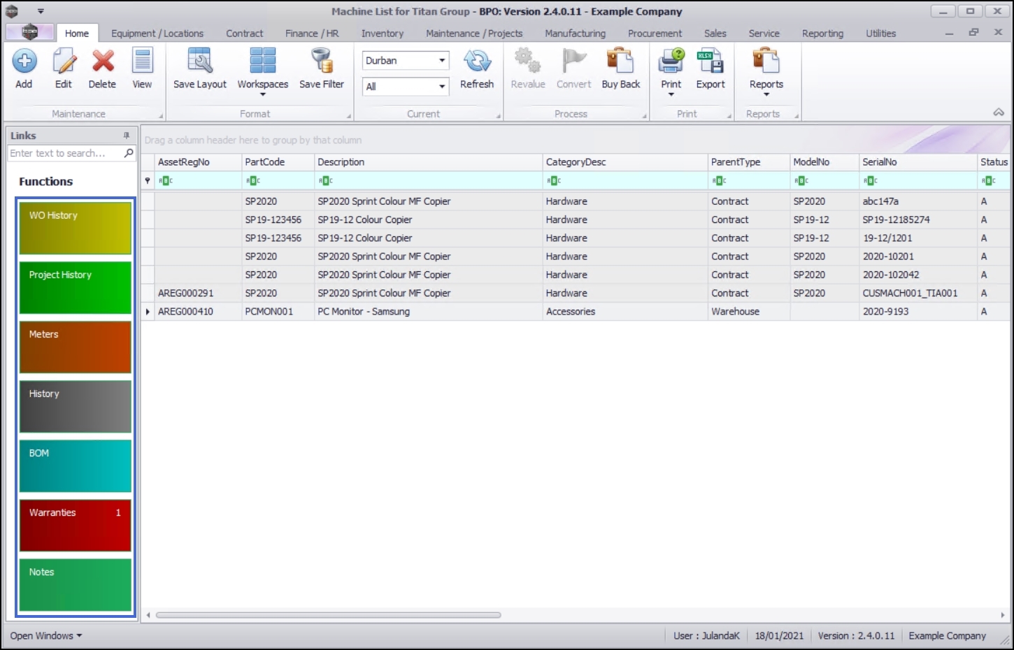Click the Add machine icon

coord(24,61)
